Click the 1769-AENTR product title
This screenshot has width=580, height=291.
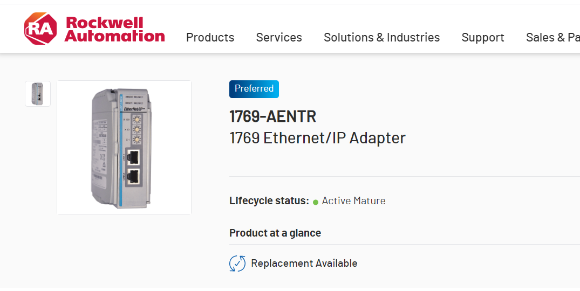[x=272, y=116]
